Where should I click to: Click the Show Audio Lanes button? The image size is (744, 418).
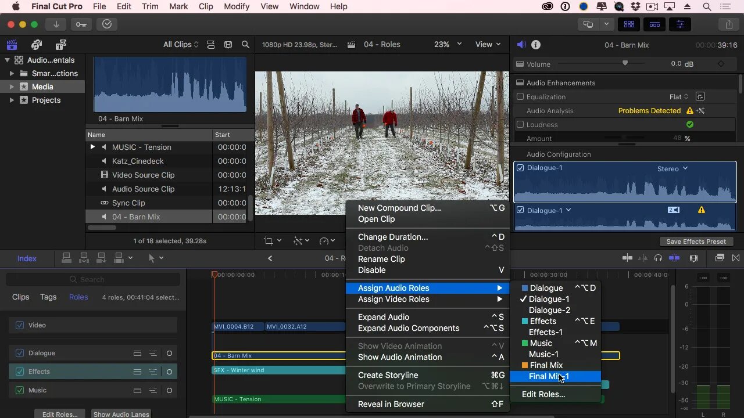[121, 415]
